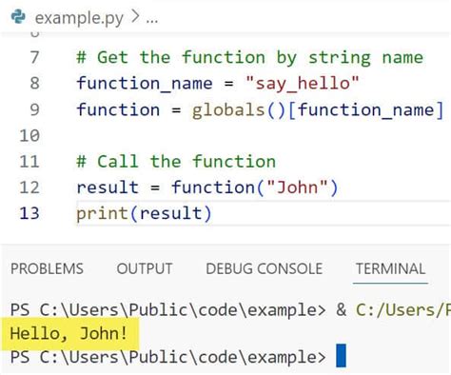The height and width of the screenshot is (375, 451).
Task: Click line number 13 in gutter
Action: coord(29,213)
